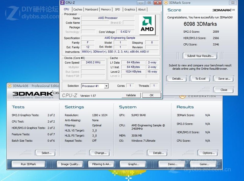Minimize the CPU-Z window
This screenshot has height=181, width=244.
[x=141, y=3]
